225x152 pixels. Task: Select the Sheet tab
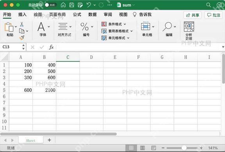pos(31,140)
